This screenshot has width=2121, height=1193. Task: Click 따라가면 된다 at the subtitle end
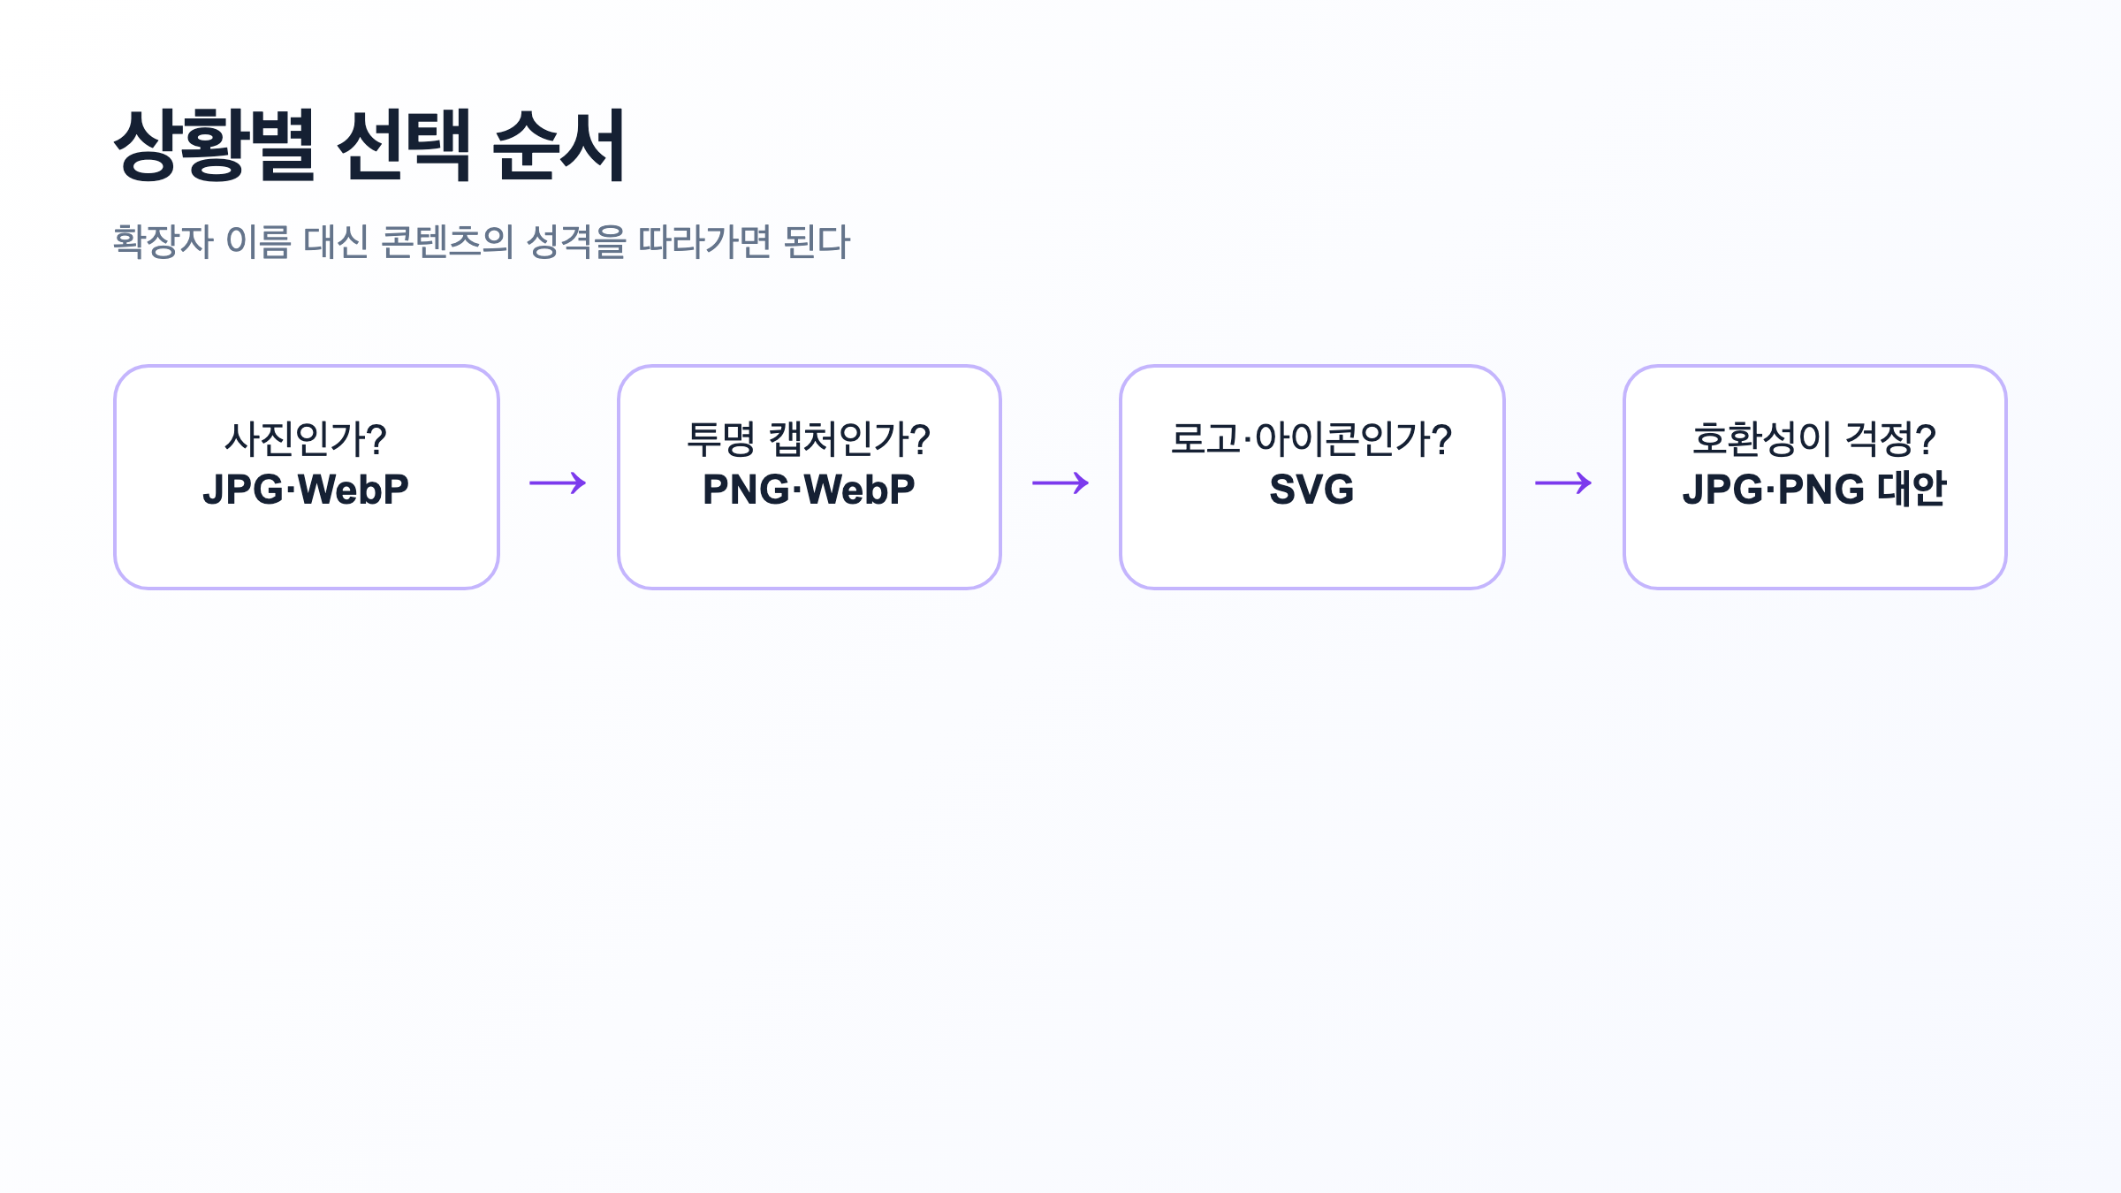[x=744, y=241]
